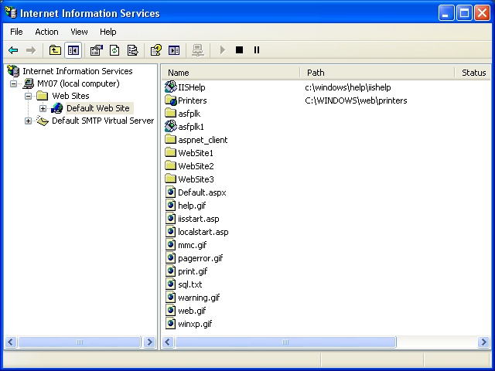Expand the Default Web Site node
Image resolution: width=495 pixels, height=371 pixels.
tap(43, 108)
